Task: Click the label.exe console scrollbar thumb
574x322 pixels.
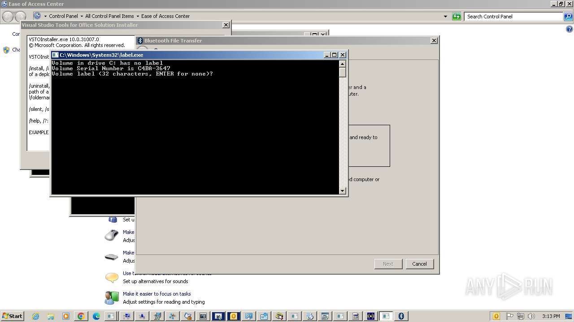Action: click(x=343, y=72)
